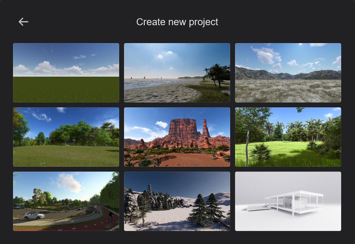Use the winter scene with snow-covered firs
The height and width of the screenshot is (244, 355).
click(177, 201)
